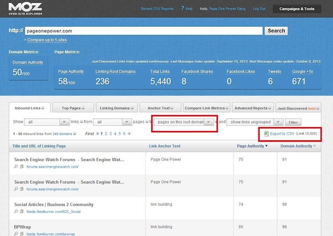Click the URL input field with pageonepower.com
The image size is (333, 236).
coord(144,31)
